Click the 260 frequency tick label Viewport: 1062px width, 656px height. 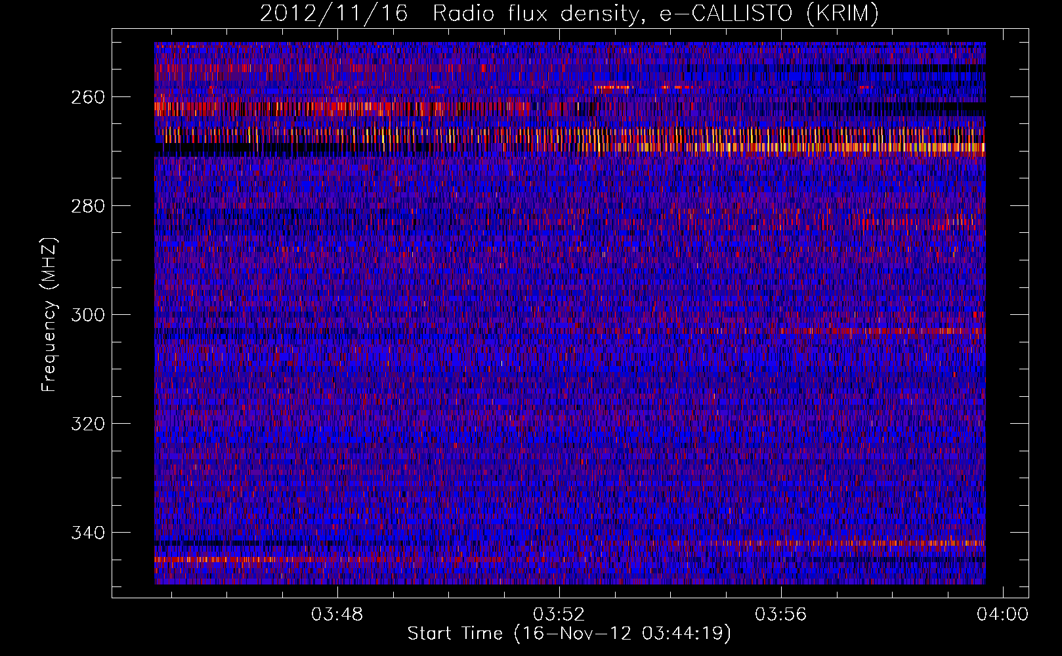pos(87,97)
